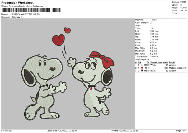Click the 'Colorway 1' value
This screenshot has height=133, width=188.
pos(17,17)
